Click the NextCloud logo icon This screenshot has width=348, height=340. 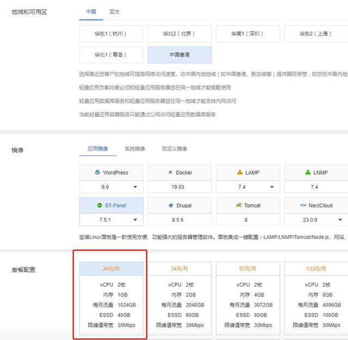tap(303, 205)
